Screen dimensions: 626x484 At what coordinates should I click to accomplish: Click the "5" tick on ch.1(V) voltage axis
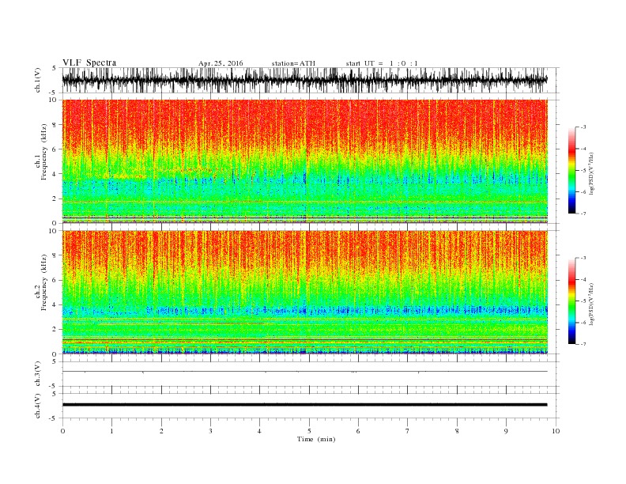(x=55, y=68)
